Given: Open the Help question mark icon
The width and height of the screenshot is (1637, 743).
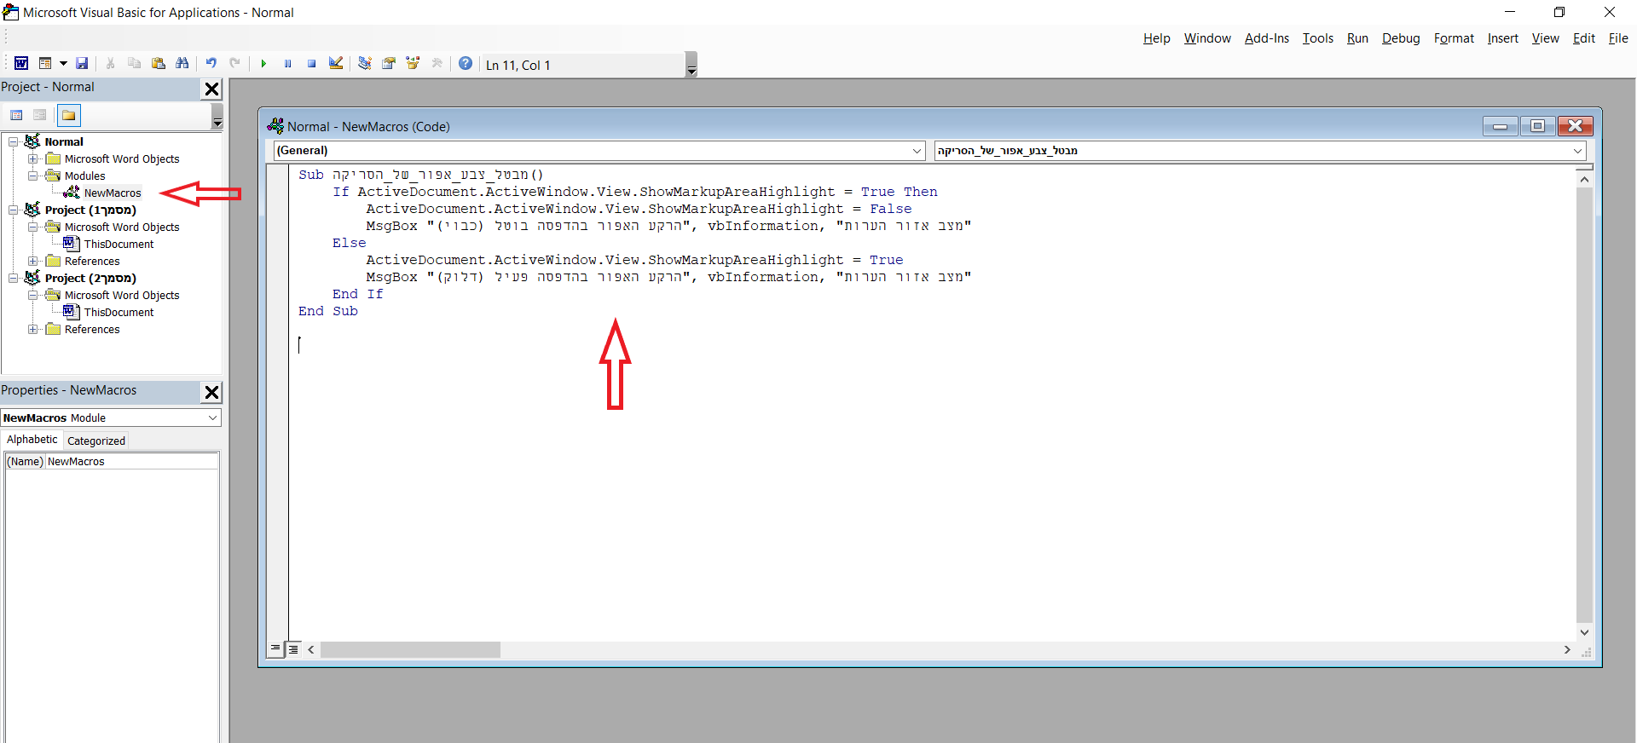Looking at the screenshot, I should (466, 64).
